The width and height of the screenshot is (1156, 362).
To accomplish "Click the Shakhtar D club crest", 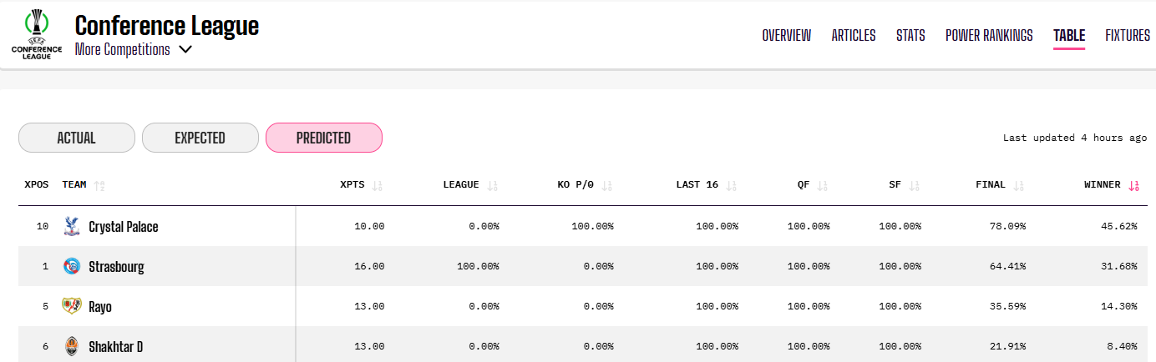I will [71, 346].
